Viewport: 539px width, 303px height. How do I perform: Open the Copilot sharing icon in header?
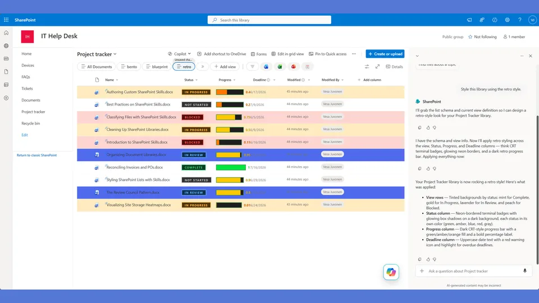(482, 20)
